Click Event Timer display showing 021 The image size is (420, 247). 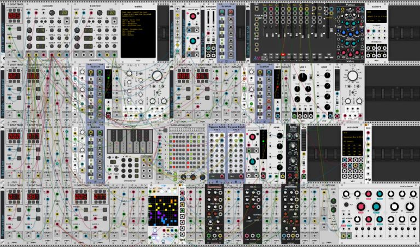[14, 76]
